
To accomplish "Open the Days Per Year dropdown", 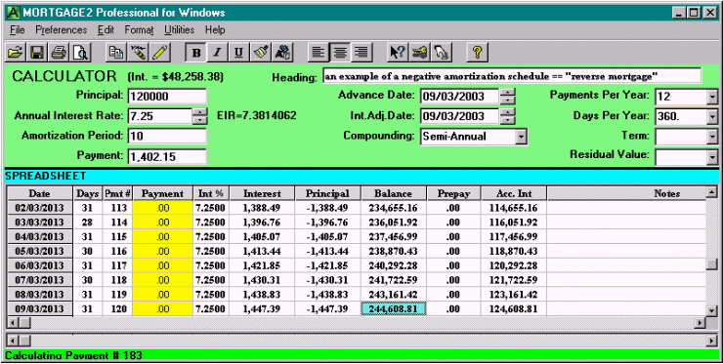I will (x=712, y=116).
